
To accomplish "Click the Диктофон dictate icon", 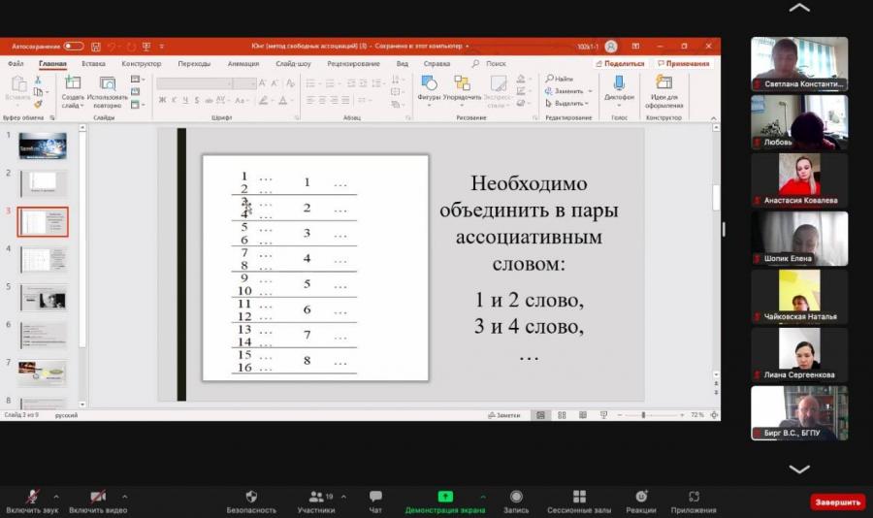I will coord(619,83).
